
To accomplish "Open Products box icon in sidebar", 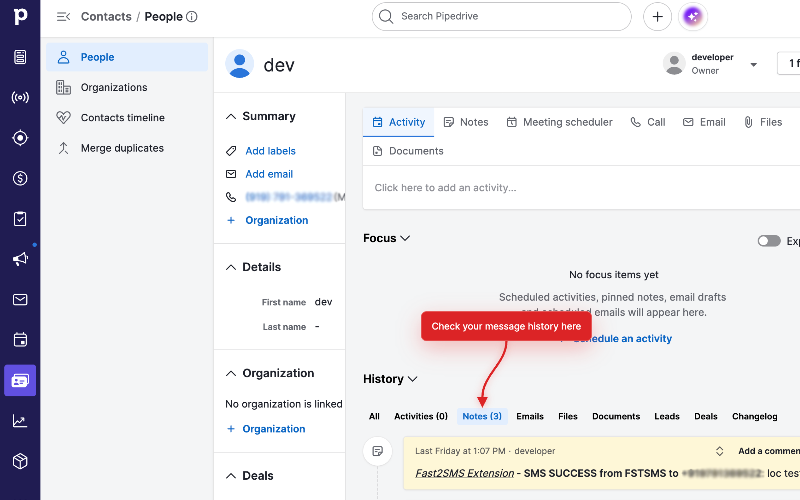I will 20,461.
